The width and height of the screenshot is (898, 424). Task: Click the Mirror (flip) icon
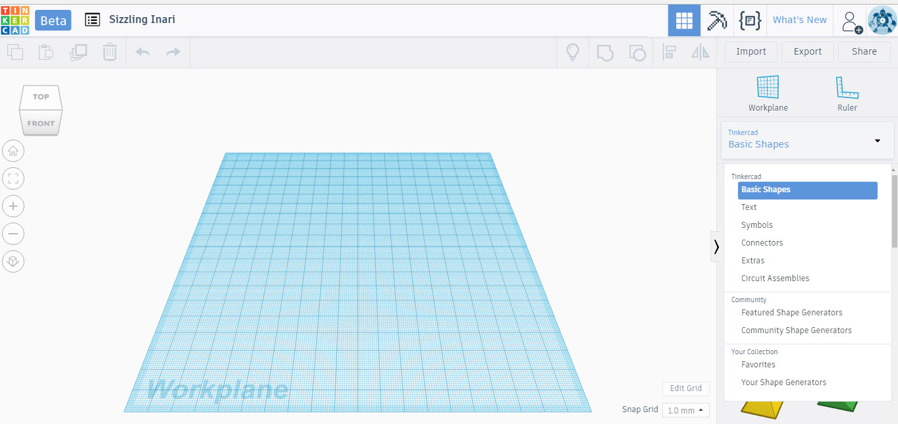click(700, 53)
